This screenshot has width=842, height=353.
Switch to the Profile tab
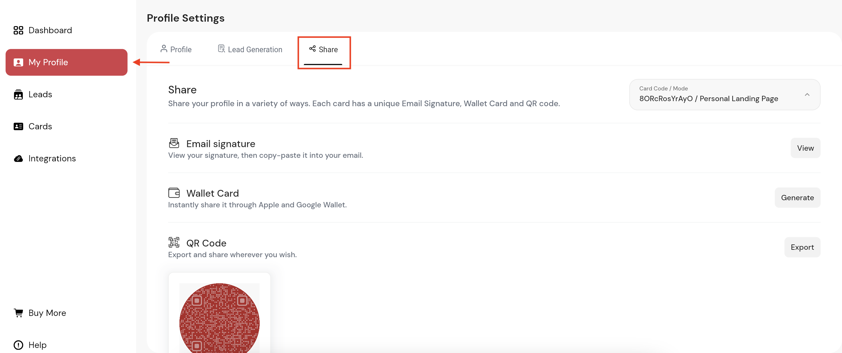click(176, 49)
